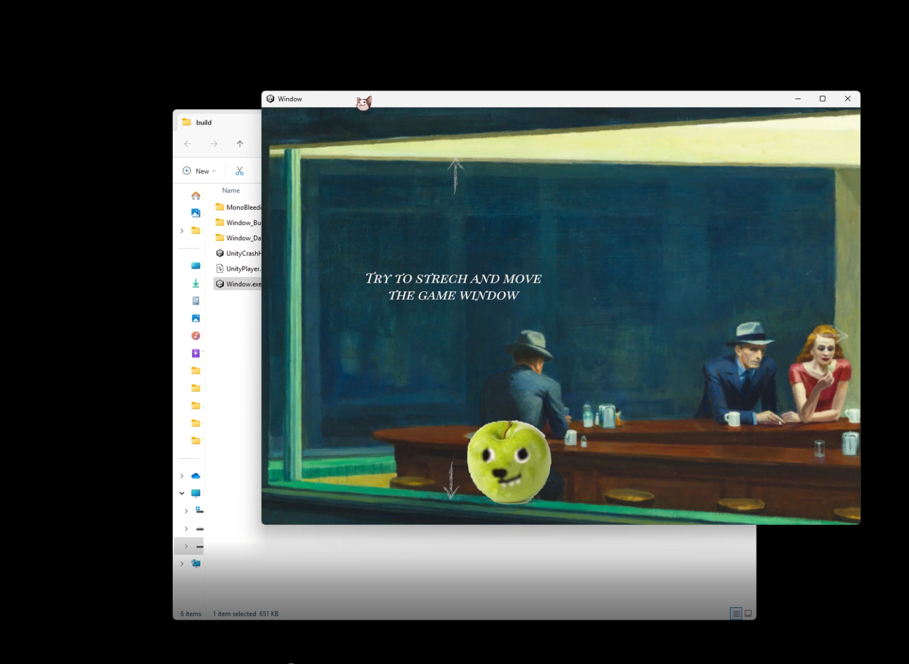Go back in File Explorer

(x=188, y=144)
